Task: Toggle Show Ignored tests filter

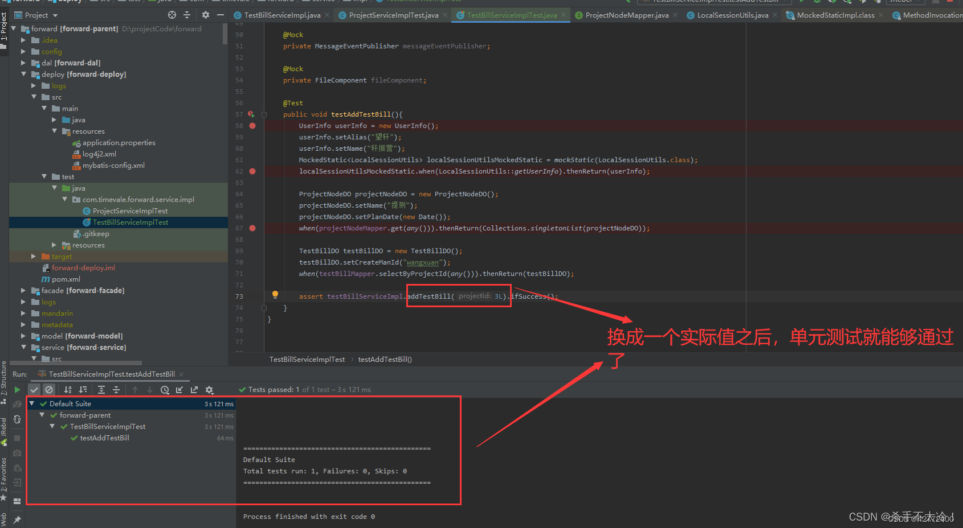Action: pyautogui.click(x=49, y=390)
